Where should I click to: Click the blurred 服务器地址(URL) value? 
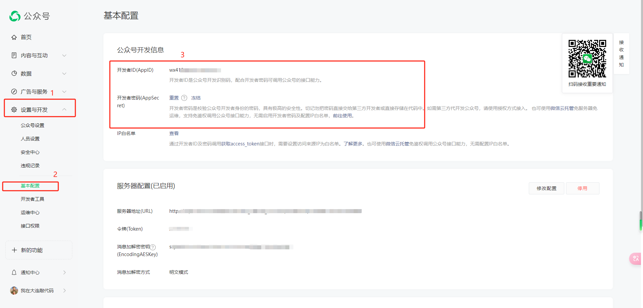[x=265, y=211]
